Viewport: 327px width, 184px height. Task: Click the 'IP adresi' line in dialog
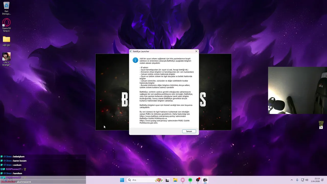[x=144, y=67]
